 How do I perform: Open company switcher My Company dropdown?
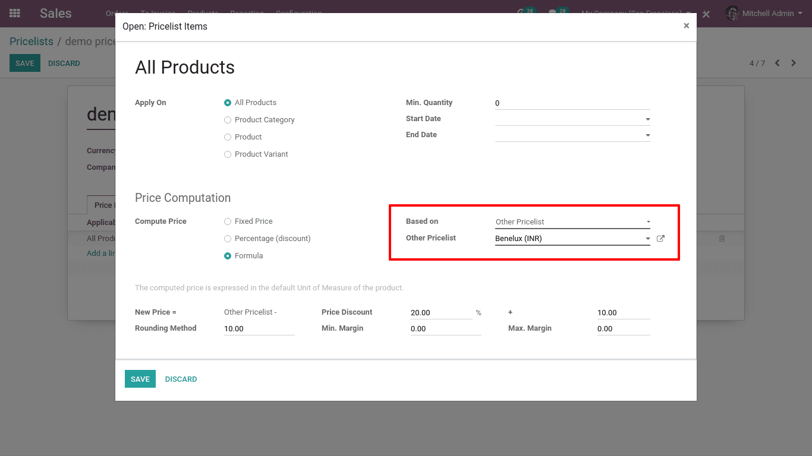tap(636, 13)
